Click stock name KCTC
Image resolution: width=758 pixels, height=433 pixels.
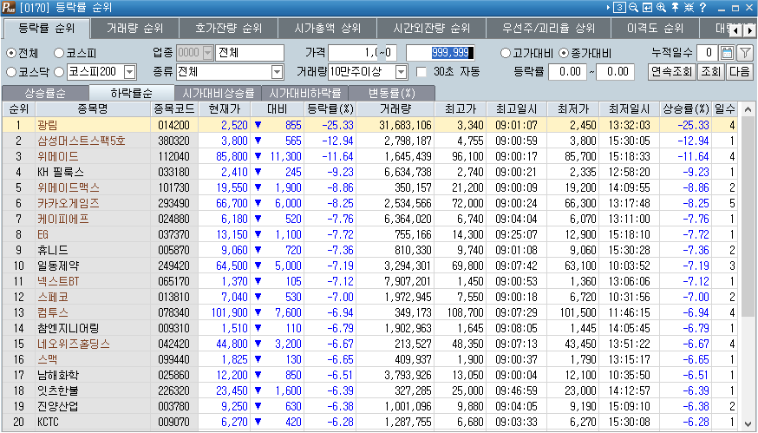[x=48, y=422]
